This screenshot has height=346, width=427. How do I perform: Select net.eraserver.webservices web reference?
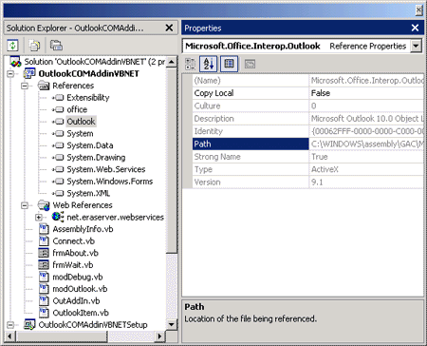click(x=115, y=218)
